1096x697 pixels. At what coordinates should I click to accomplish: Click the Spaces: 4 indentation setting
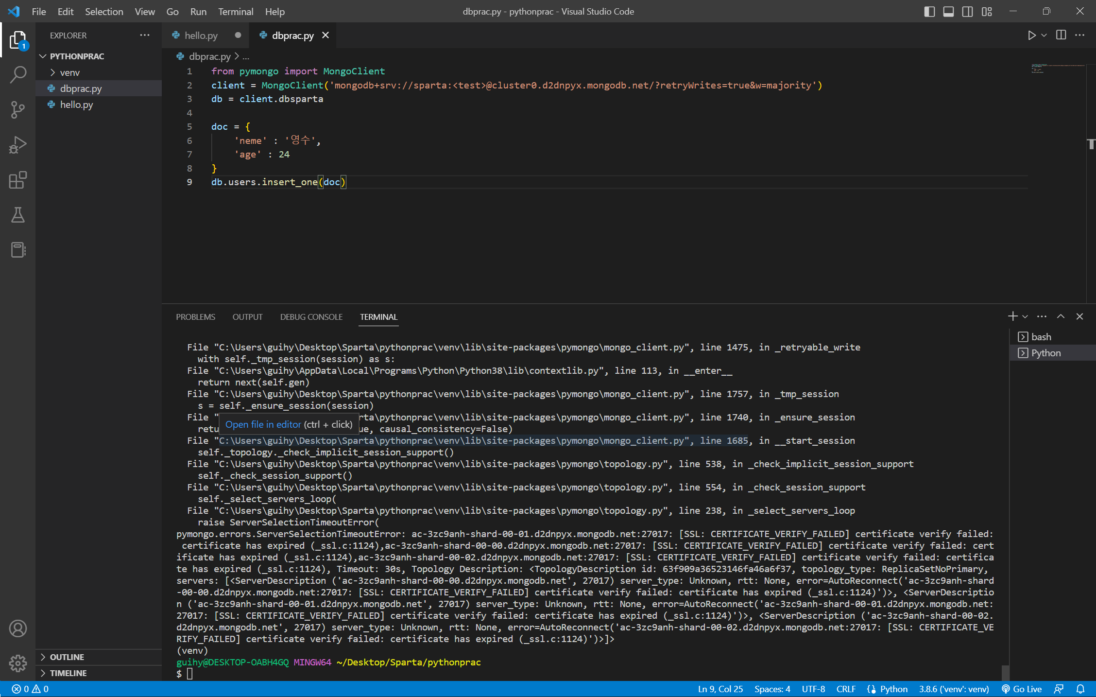click(x=772, y=689)
